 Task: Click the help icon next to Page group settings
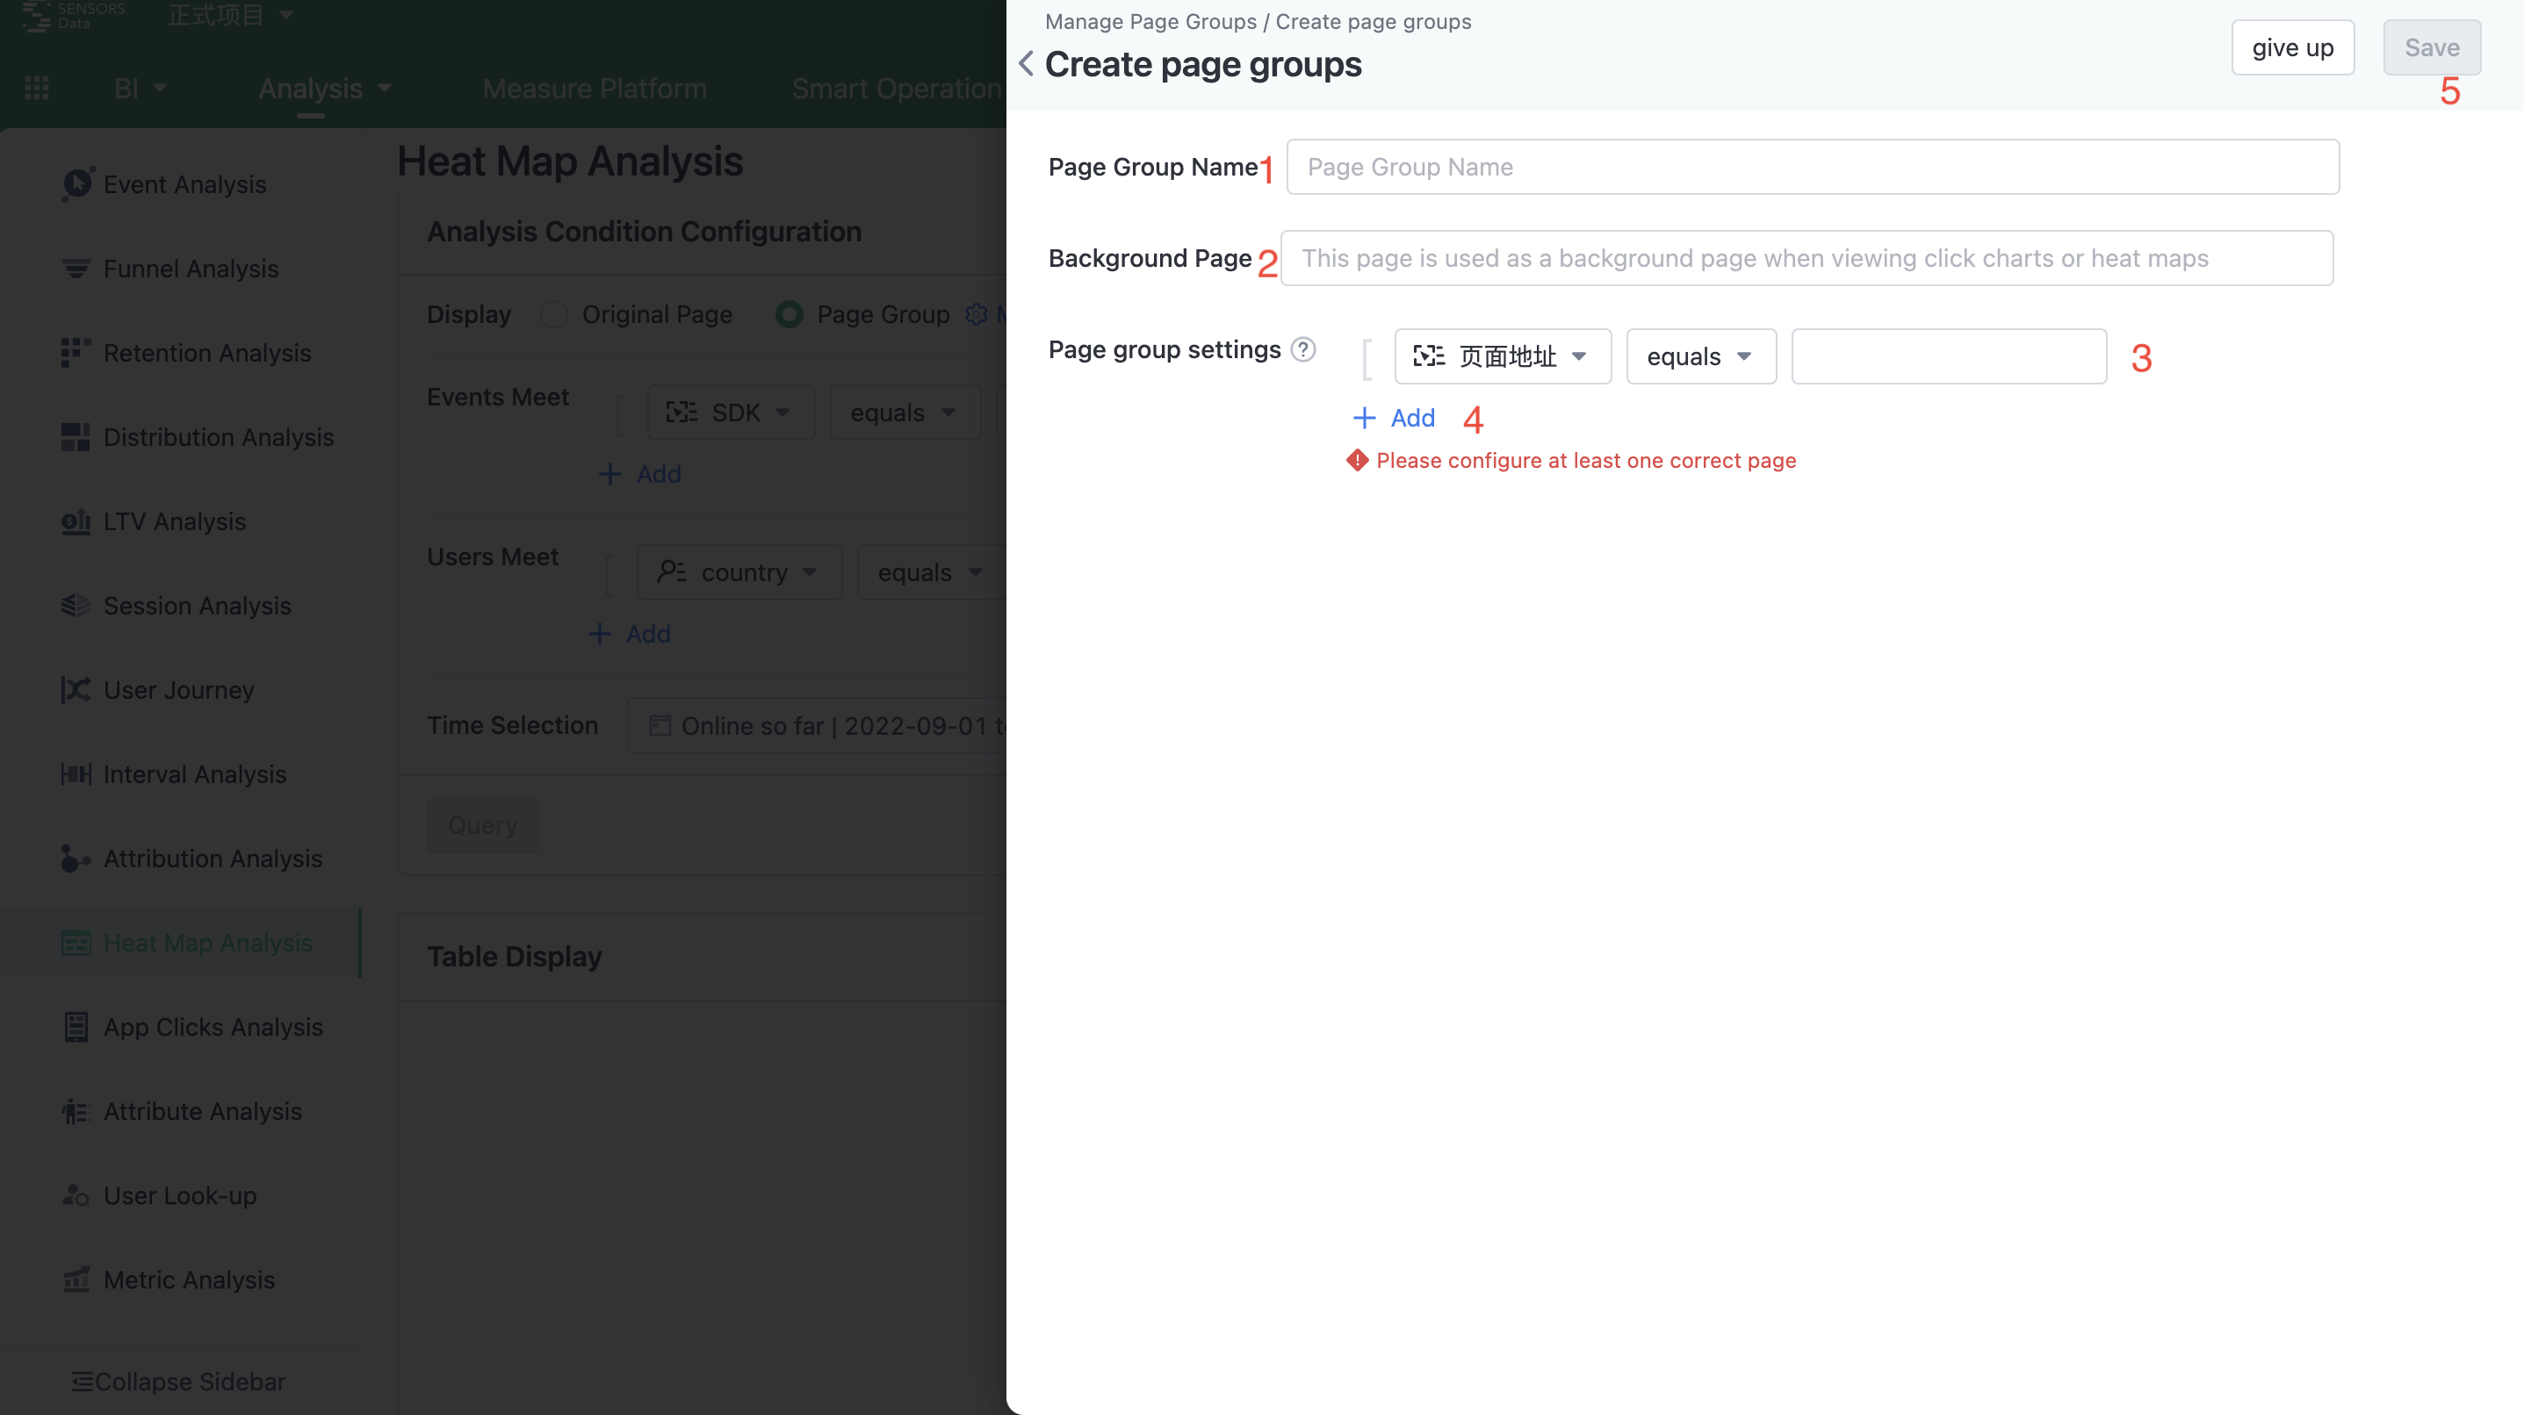pos(1303,348)
